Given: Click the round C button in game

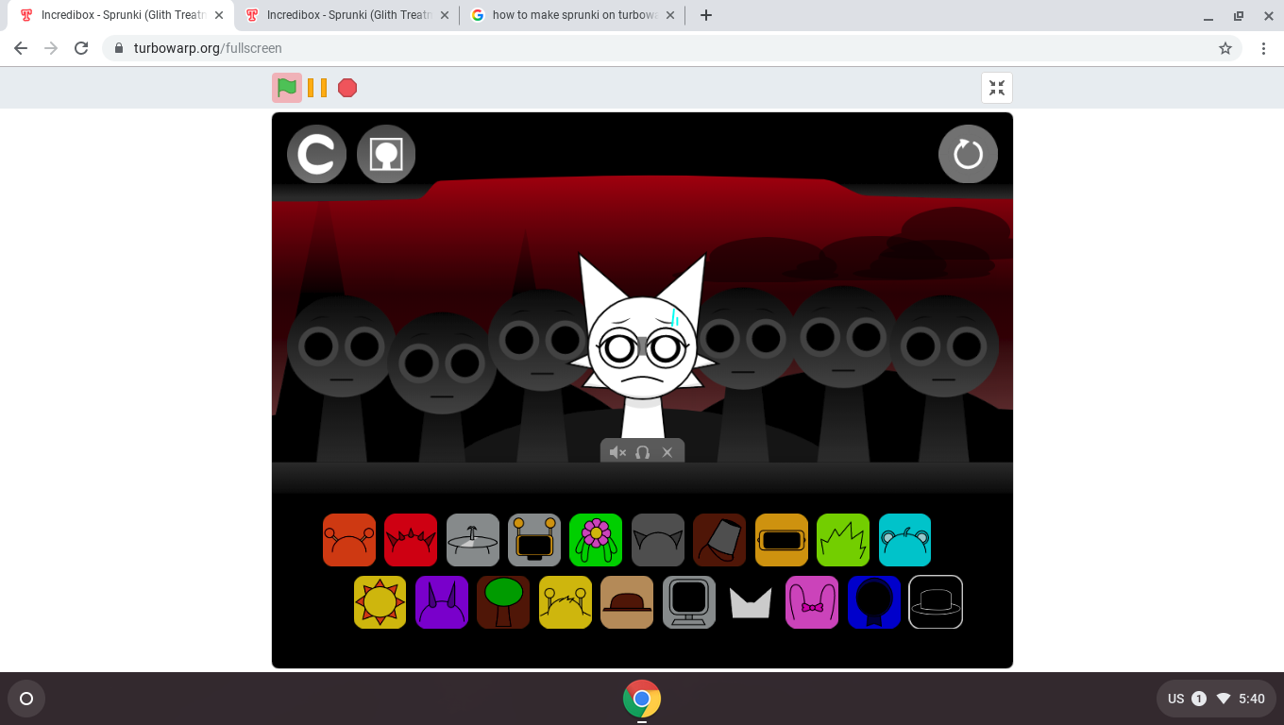Looking at the screenshot, I should (316, 154).
